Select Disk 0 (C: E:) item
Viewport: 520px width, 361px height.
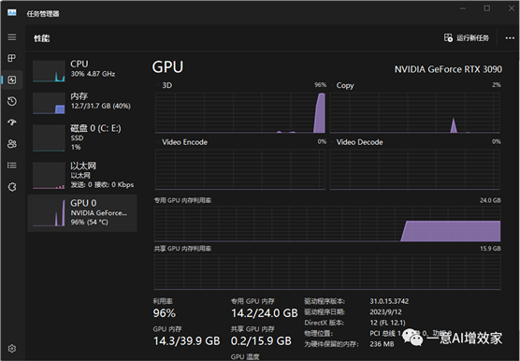[x=82, y=137]
